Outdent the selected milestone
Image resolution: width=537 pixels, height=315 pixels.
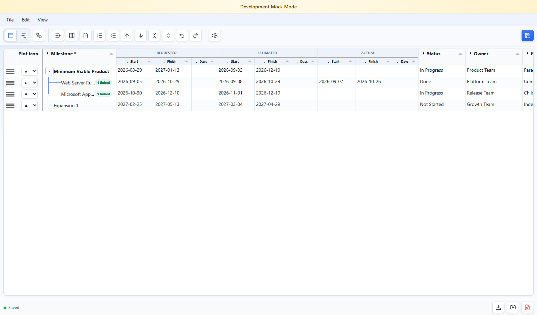113,36
